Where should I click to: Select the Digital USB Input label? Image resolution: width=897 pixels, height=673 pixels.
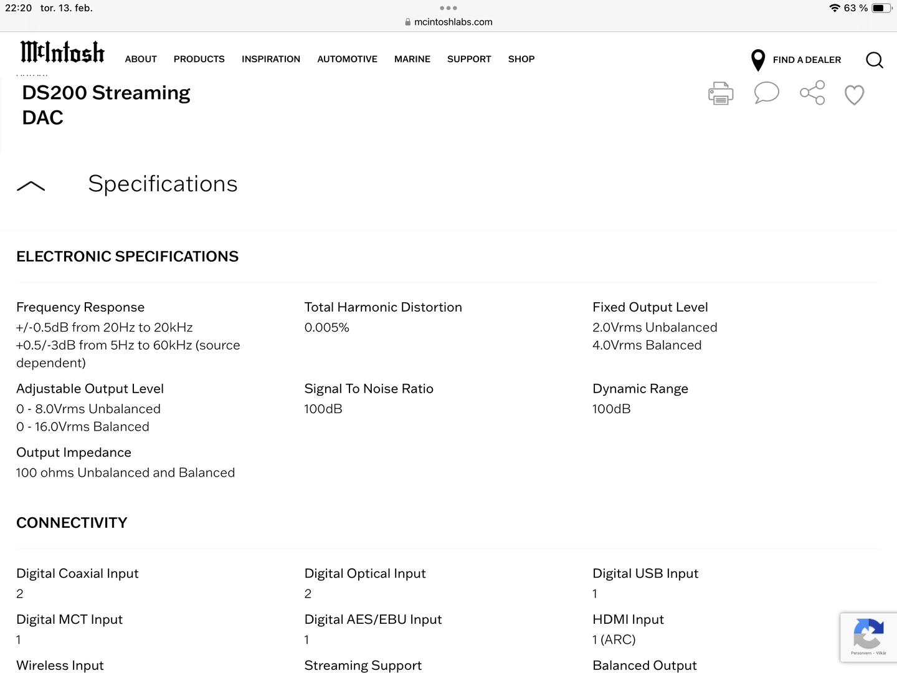coord(645,573)
